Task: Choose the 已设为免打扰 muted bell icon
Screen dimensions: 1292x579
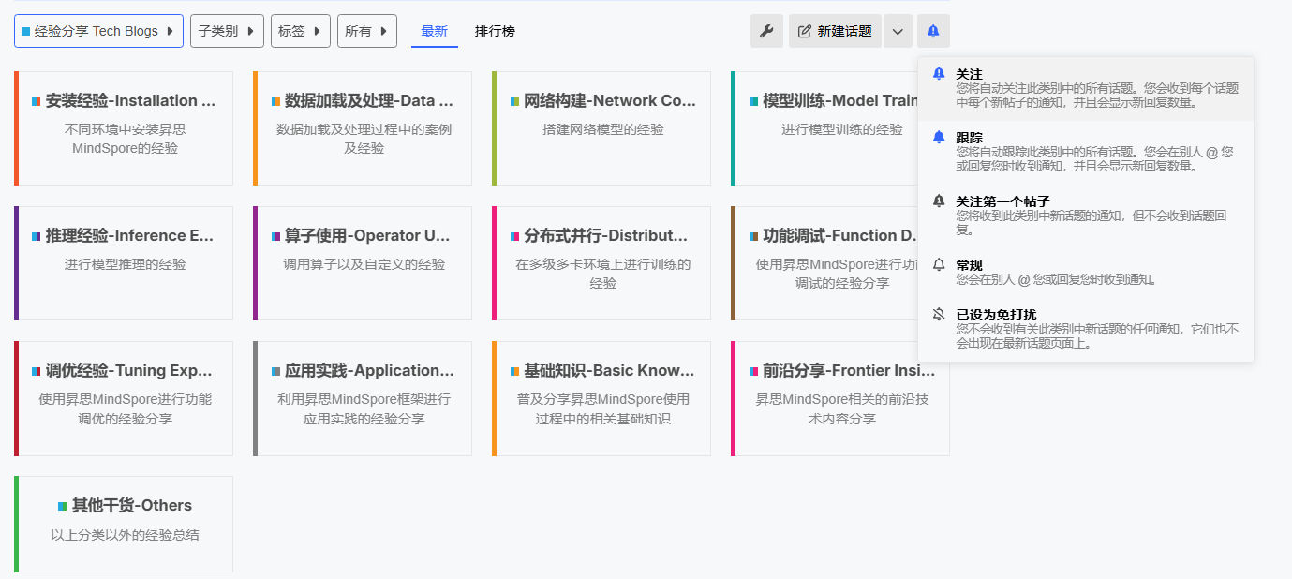Action: click(939, 315)
